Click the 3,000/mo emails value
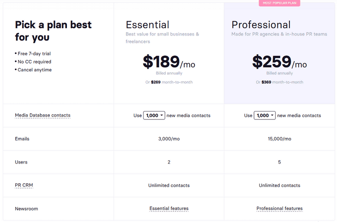This screenshot has height=222, width=337. [169, 139]
